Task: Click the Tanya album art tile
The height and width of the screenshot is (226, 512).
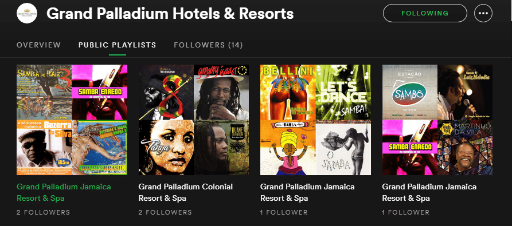Action: (x=166, y=148)
